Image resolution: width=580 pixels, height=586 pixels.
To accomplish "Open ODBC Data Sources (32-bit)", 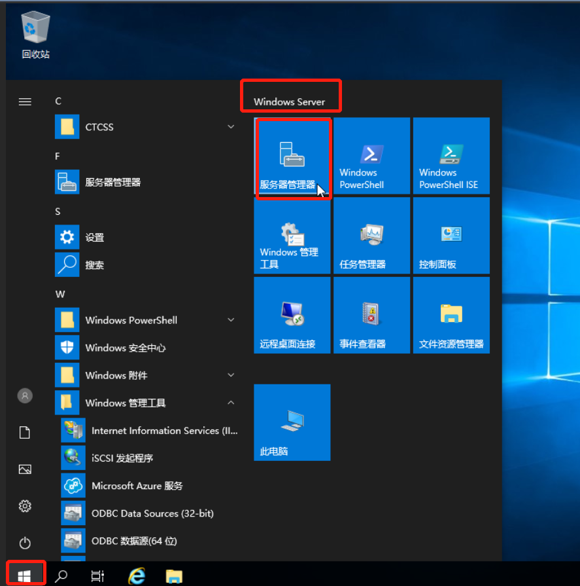I will [149, 513].
